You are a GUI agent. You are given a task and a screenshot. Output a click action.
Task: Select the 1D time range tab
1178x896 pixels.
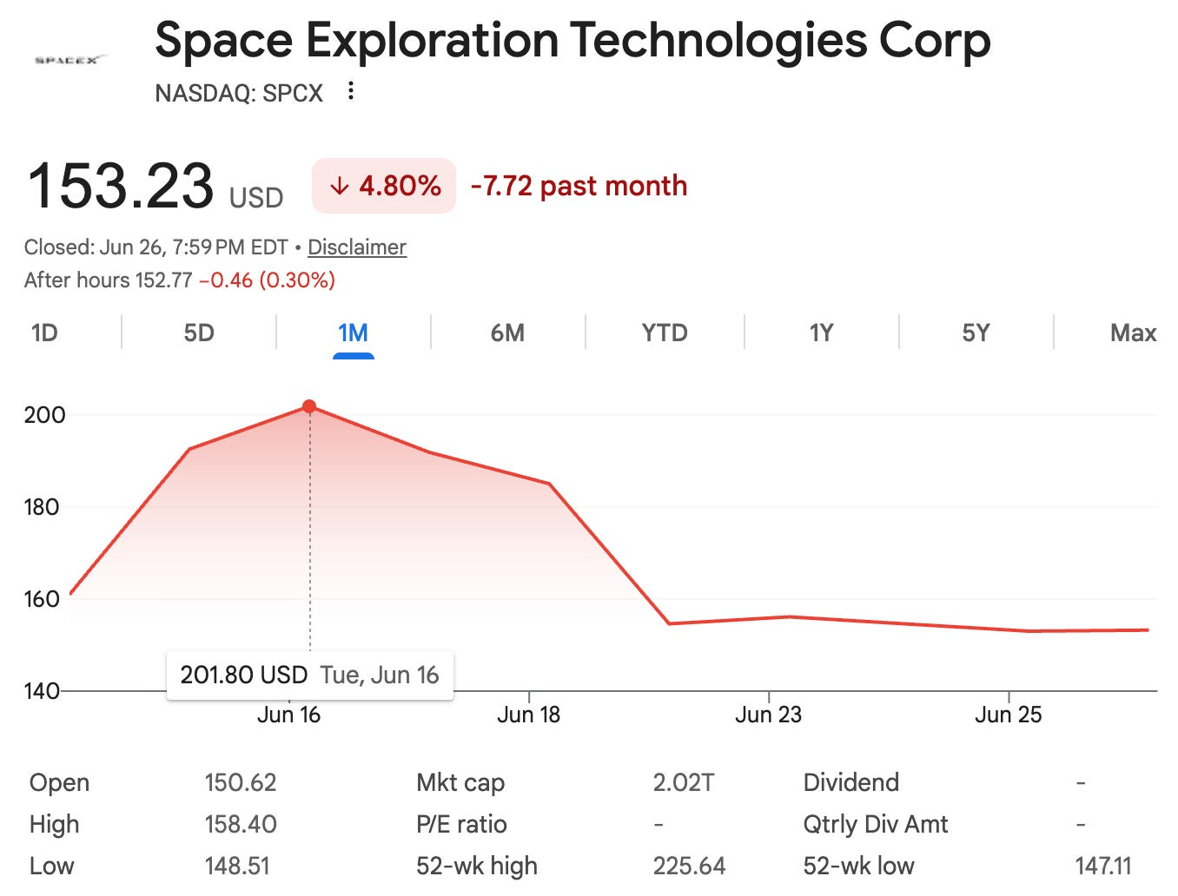pyautogui.click(x=44, y=333)
